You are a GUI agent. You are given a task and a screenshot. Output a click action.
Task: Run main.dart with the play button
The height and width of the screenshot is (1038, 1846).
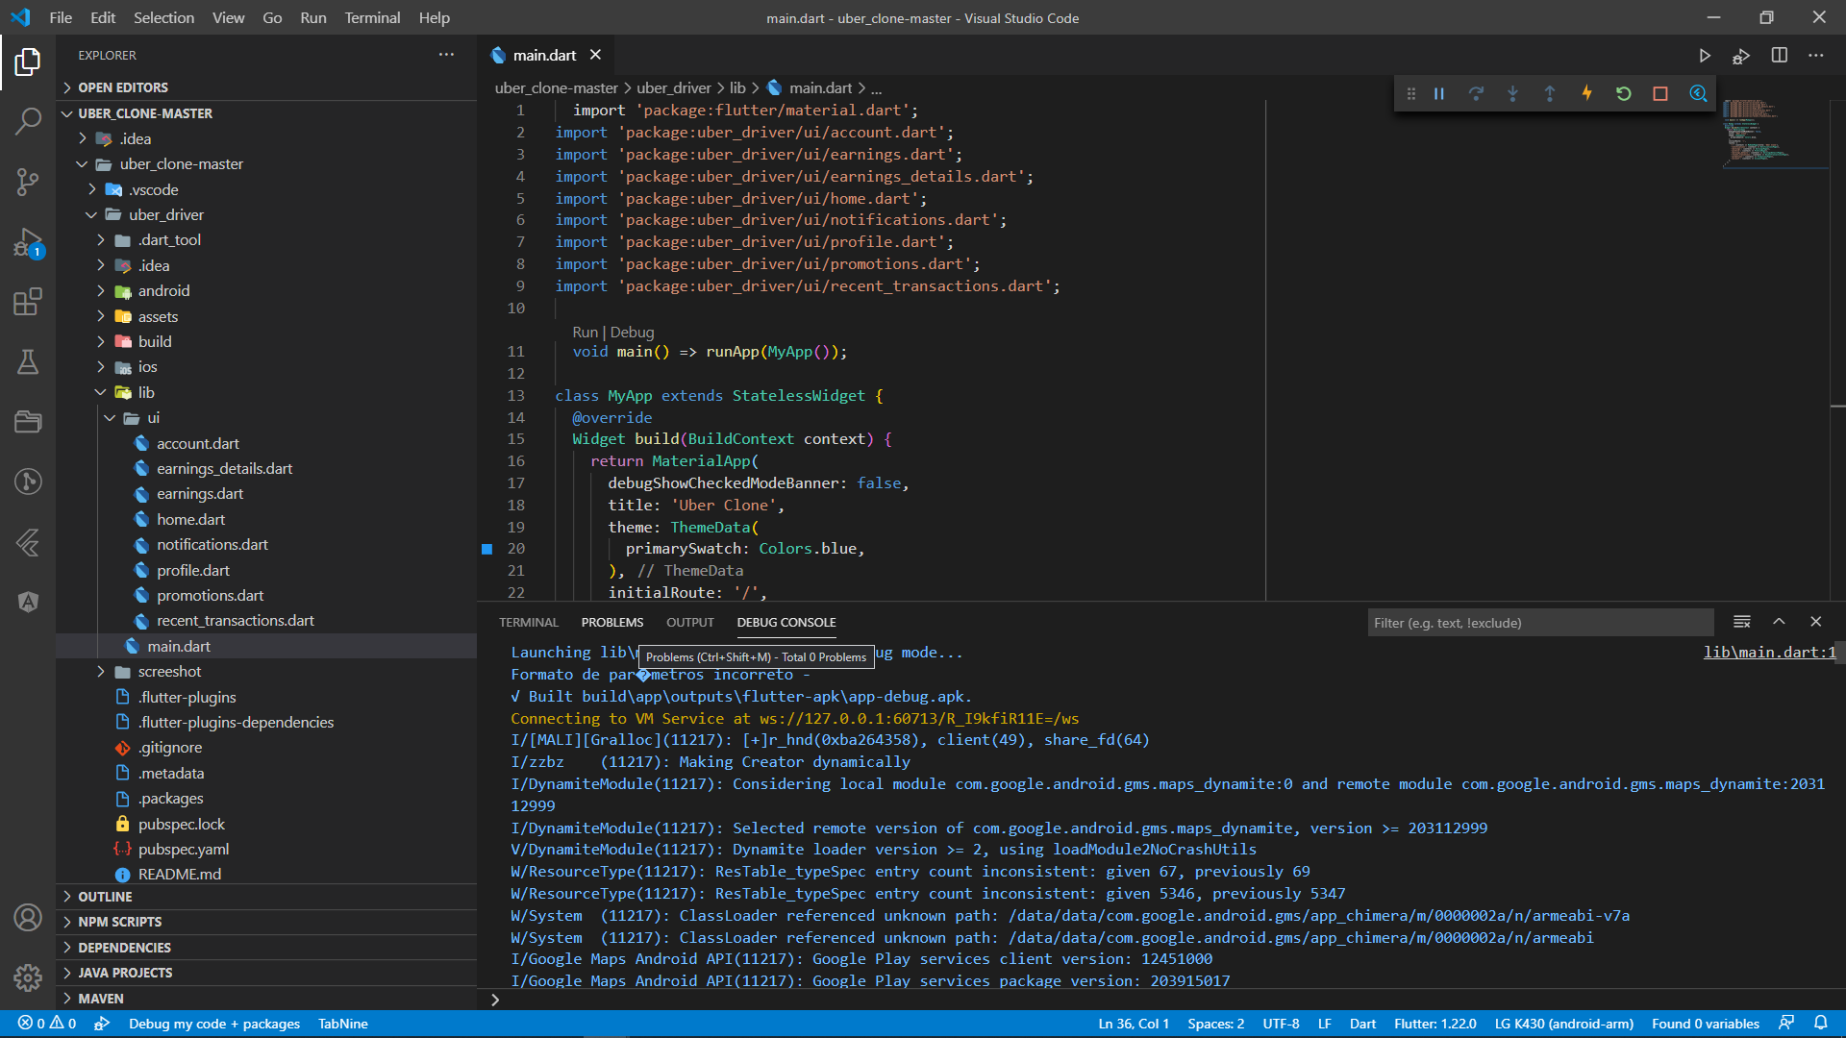(1705, 56)
